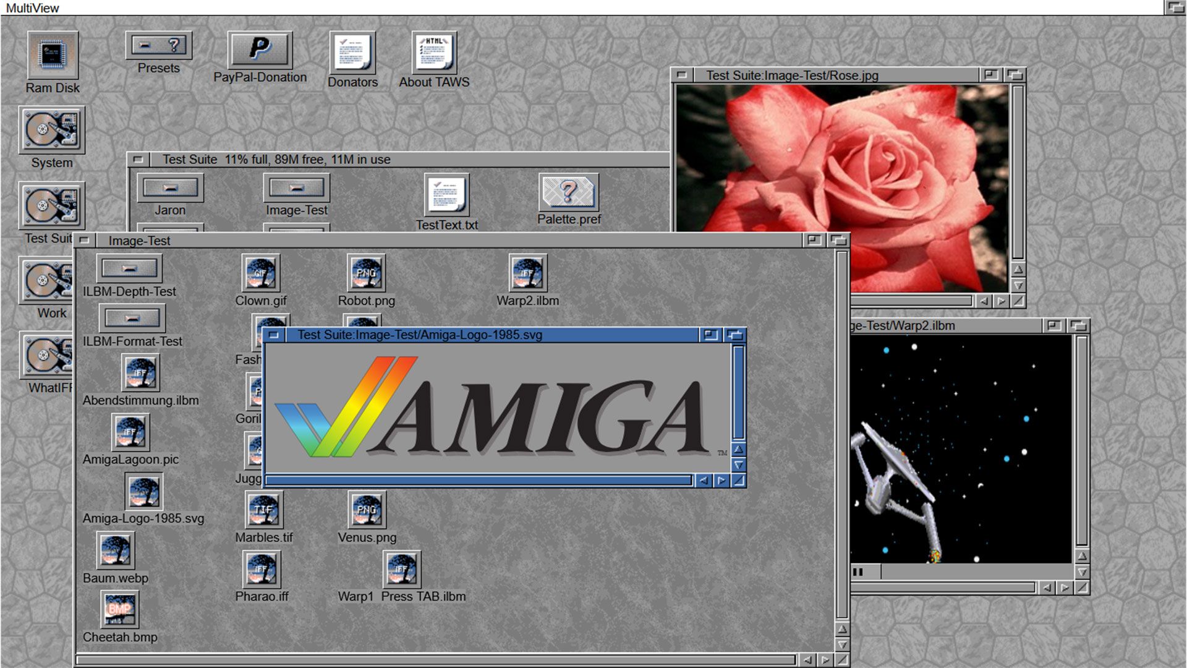Send the Rose.jpg window behind other windows

point(1013,75)
